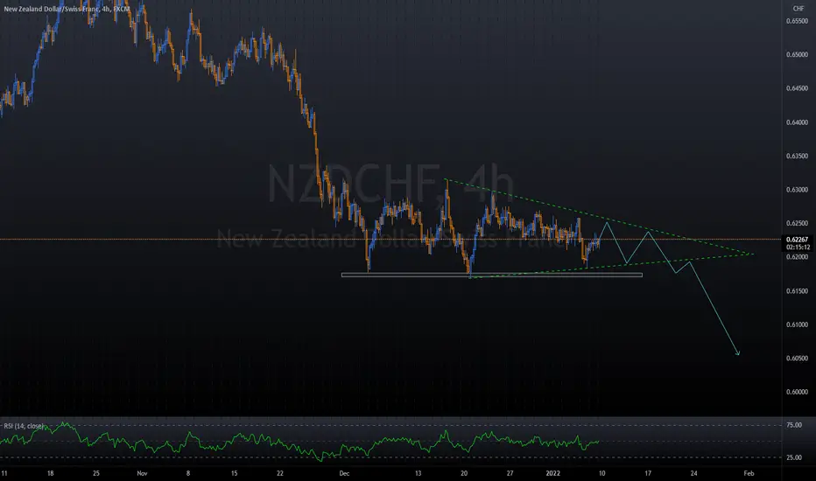
Task: Click the CHF currency label on price axis
Action: coord(798,9)
